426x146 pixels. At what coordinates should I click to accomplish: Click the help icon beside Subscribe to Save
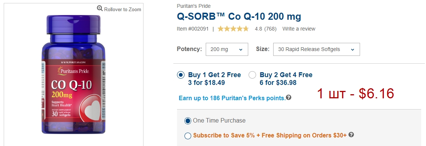351,134
